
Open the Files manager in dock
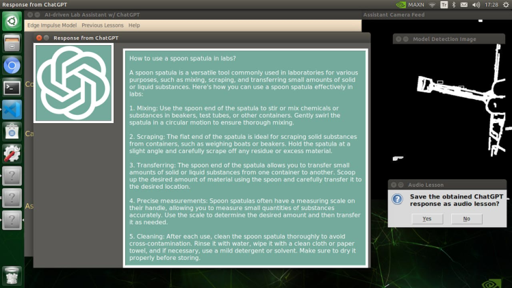pos(12,43)
